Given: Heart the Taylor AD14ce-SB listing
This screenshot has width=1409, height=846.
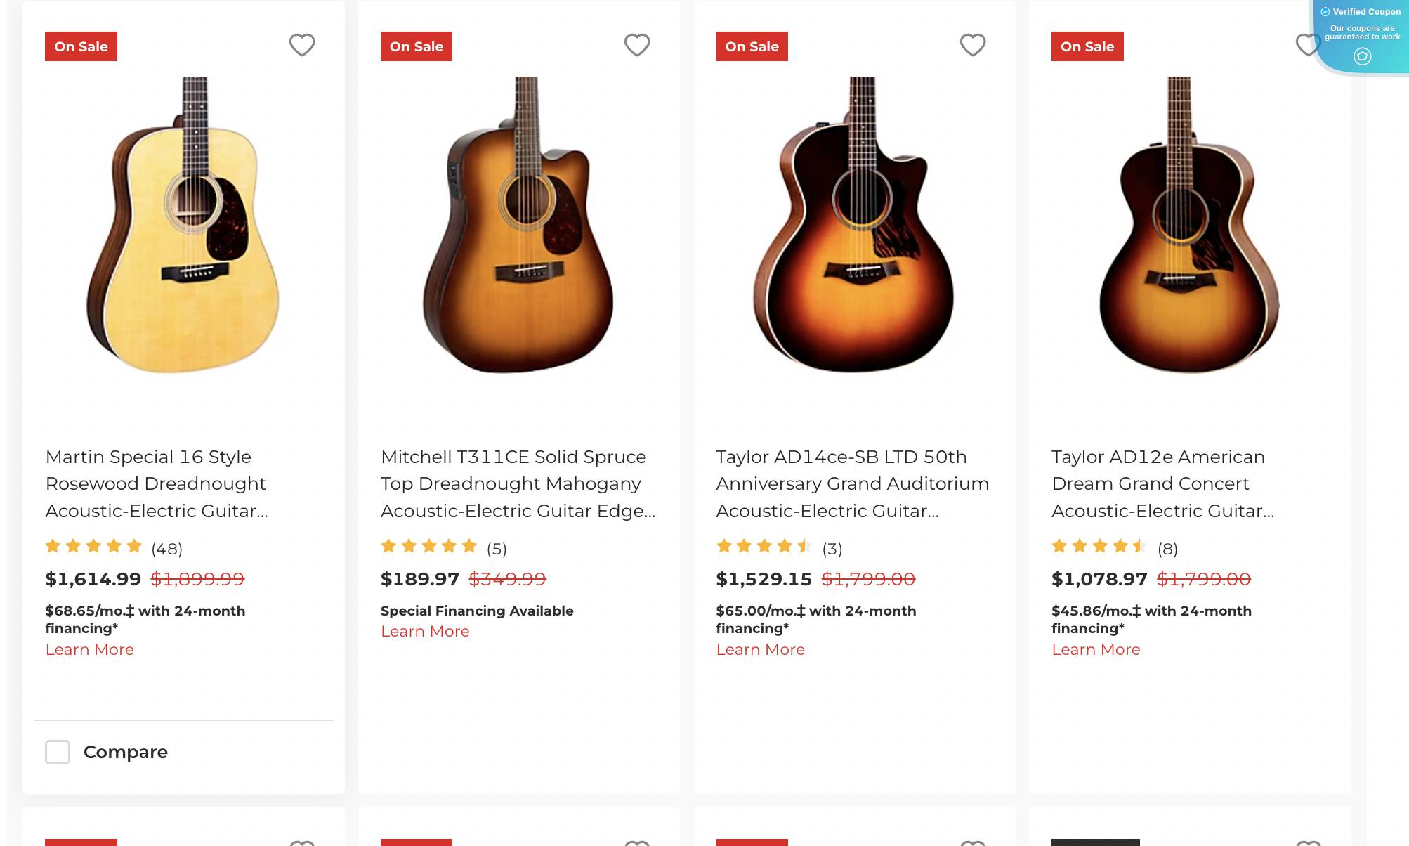Looking at the screenshot, I should click(x=973, y=45).
